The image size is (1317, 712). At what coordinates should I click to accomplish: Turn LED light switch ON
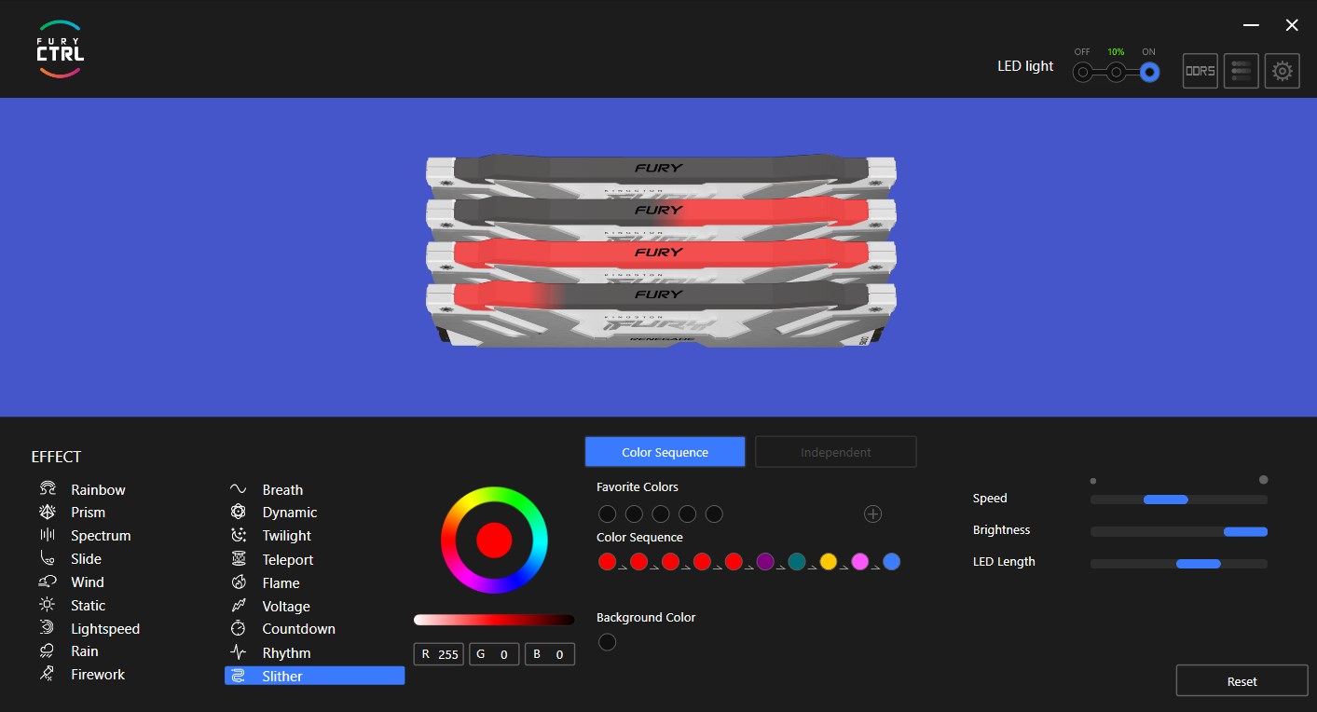(x=1148, y=70)
